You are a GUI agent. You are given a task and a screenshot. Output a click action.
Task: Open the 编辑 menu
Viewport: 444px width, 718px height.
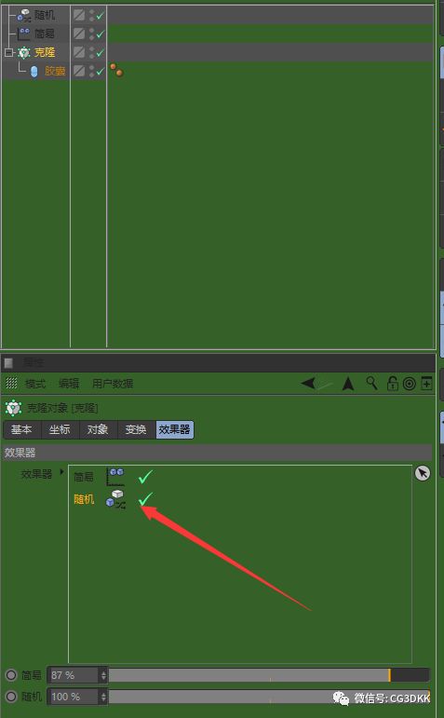tap(69, 384)
